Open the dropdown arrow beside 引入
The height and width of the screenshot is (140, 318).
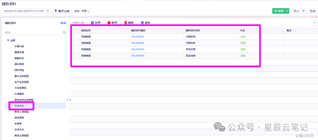click(x=303, y=11)
